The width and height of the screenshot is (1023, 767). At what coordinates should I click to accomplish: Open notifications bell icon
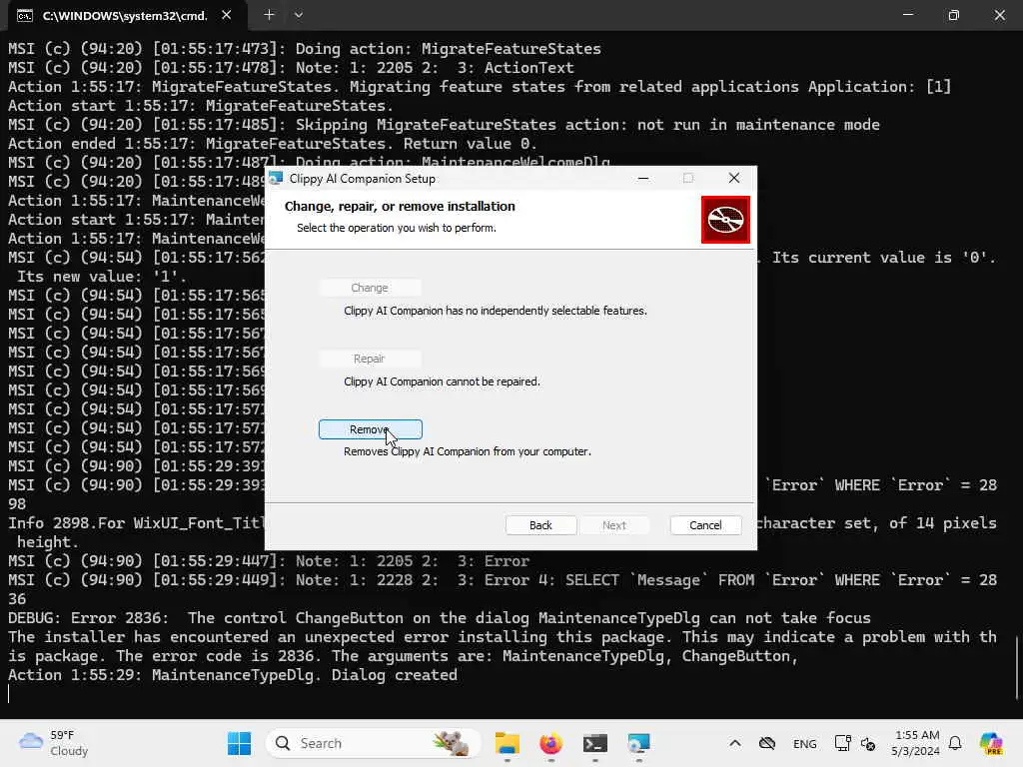coord(955,743)
